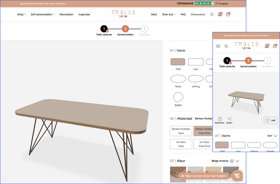Click the Delen share icon in mobile view
The height and width of the screenshot is (184, 280).
coord(230,120)
